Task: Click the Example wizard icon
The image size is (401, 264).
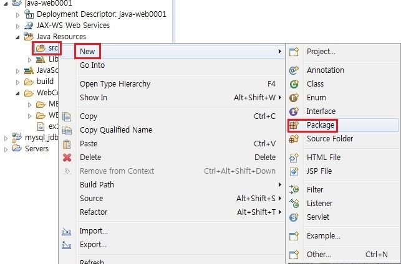Action: tap(294, 236)
